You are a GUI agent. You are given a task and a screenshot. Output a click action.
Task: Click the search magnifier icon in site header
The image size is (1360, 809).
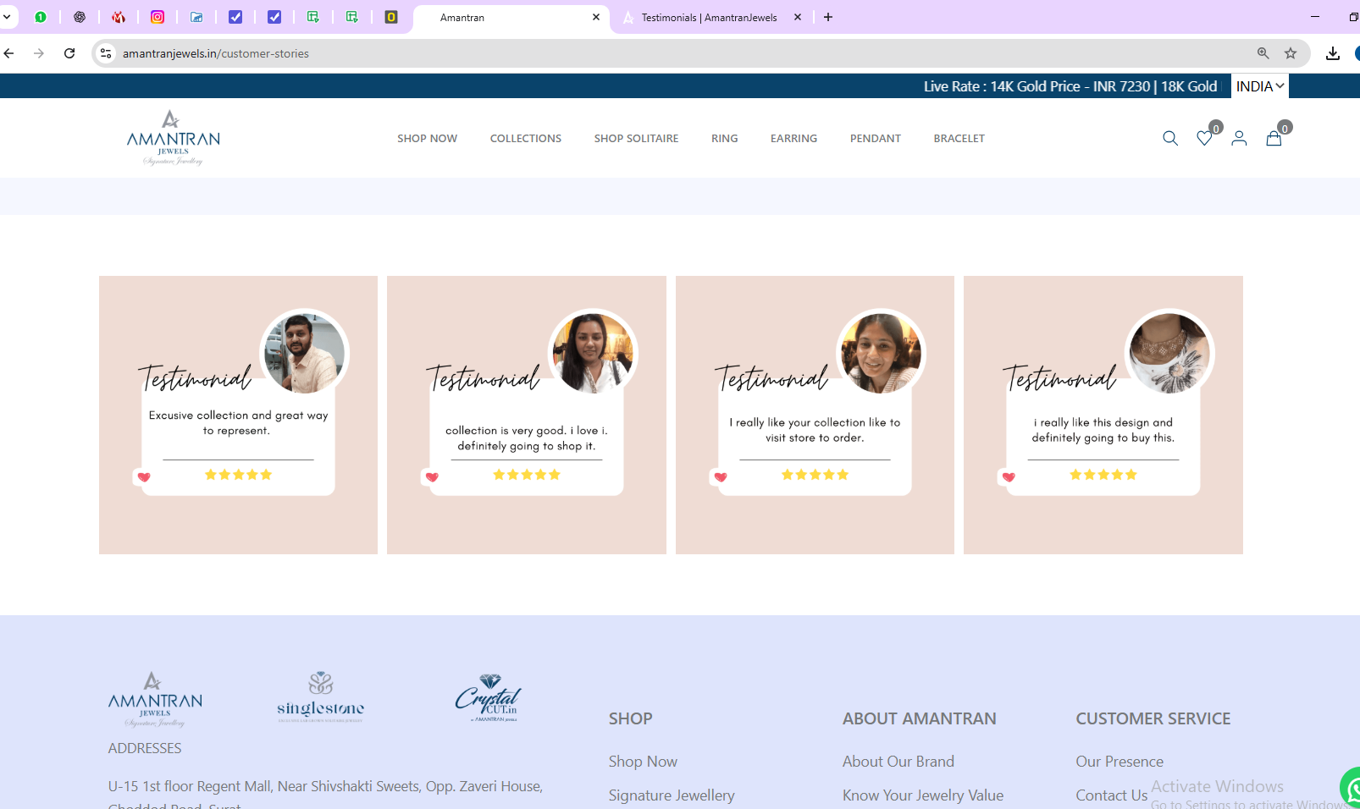(1170, 138)
